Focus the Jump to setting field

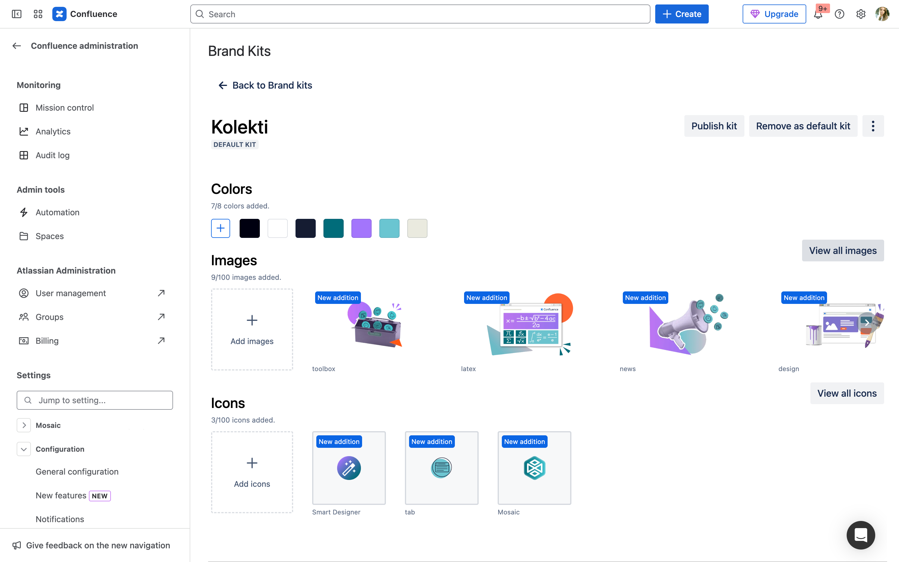[95, 400]
